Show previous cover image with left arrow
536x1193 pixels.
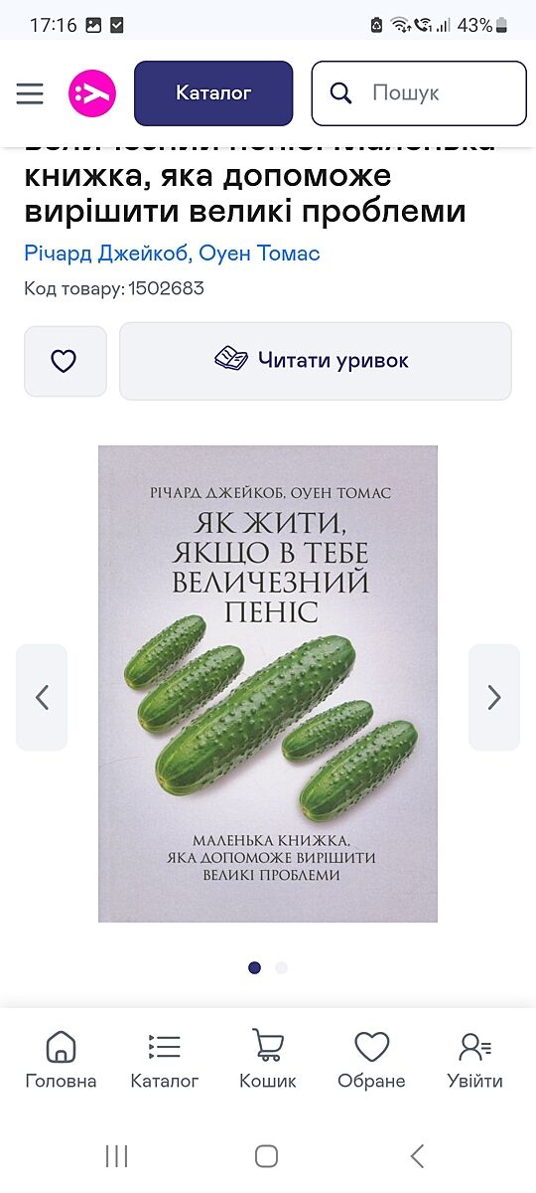coord(42,697)
